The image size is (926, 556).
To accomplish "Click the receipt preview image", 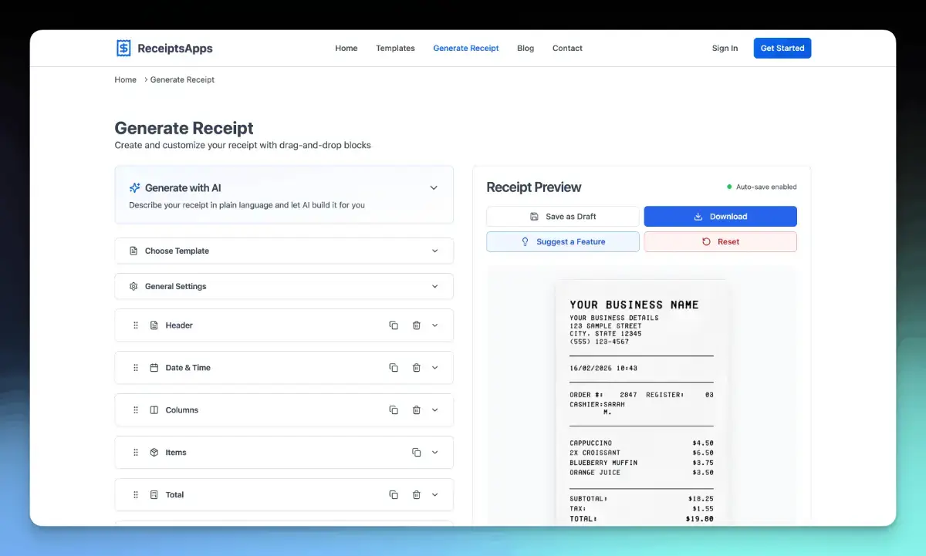I will 641,401.
